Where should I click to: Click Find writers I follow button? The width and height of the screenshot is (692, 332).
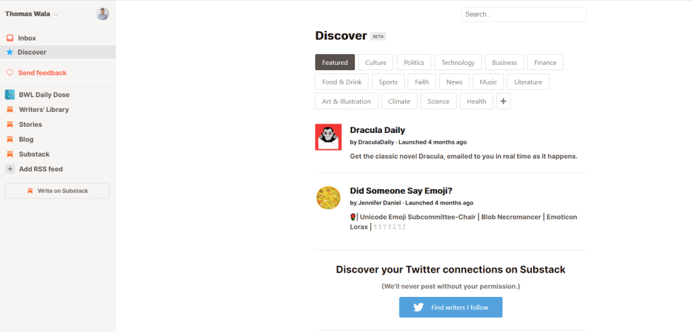point(450,307)
